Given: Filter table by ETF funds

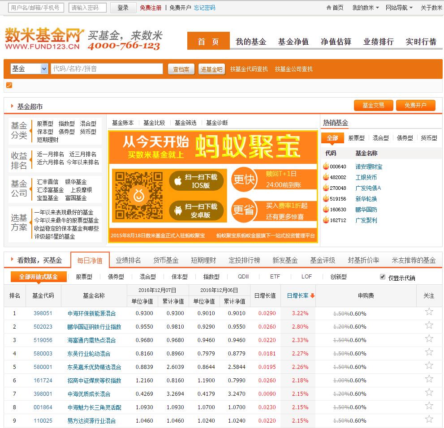Looking at the screenshot, I should (x=275, y=276).
